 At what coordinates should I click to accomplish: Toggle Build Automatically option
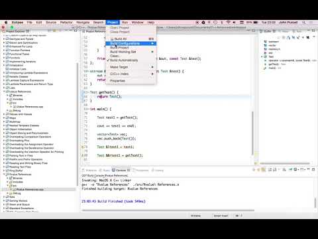tap(131, 60)
